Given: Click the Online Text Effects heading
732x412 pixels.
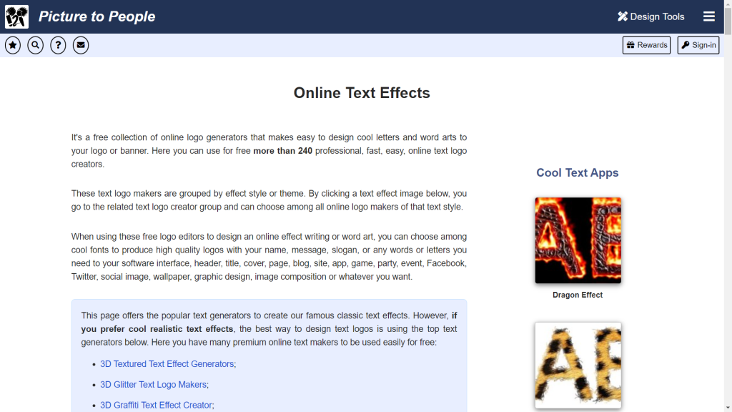Looking at the screenshot, I should click(362, 93).
